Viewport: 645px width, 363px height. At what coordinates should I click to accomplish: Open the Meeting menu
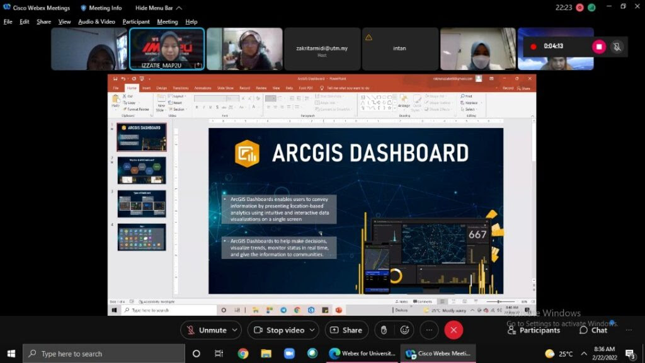pos(167,22)
